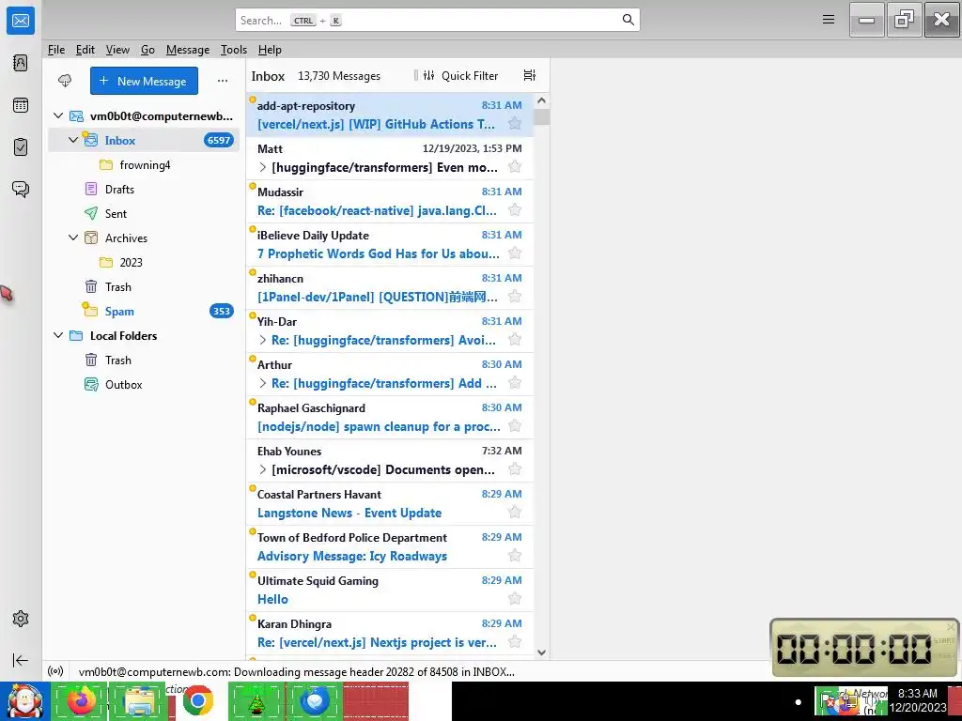
Task: Open the Coastal Partners Havant message
Action: [x=390, y=503]
